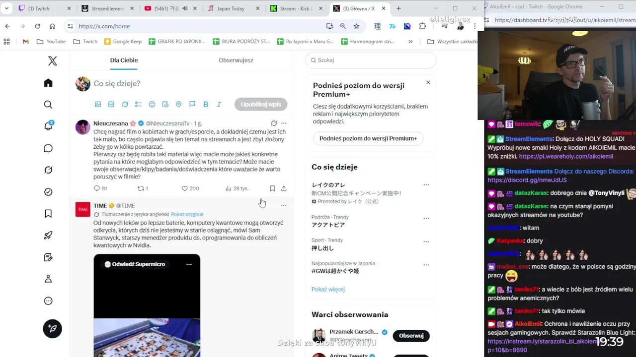Image resolution: width=636 pixels, height=357 pixels.
Task: Switch to the Obserwujesz tab
Action: (236, 60)
